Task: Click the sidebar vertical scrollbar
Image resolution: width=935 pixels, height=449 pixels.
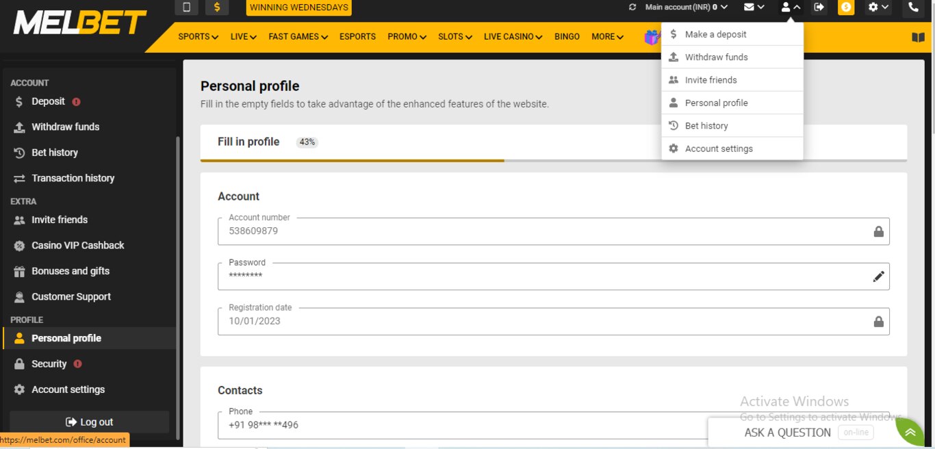Action: [179, 287]
